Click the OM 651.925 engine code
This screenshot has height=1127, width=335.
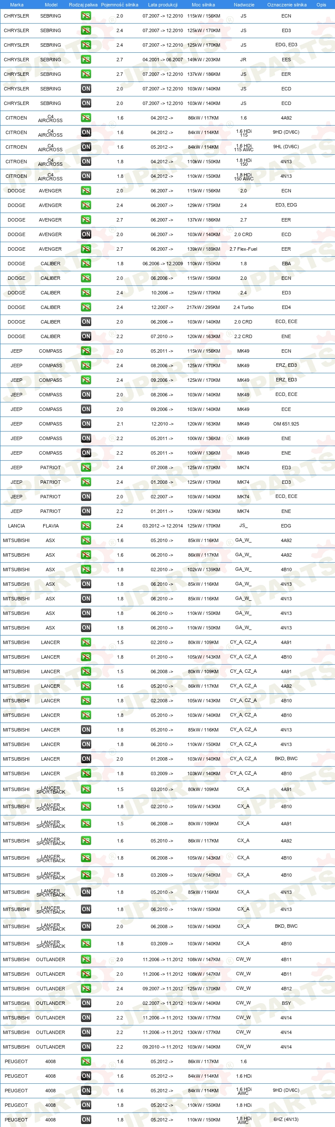click(286, 424)
